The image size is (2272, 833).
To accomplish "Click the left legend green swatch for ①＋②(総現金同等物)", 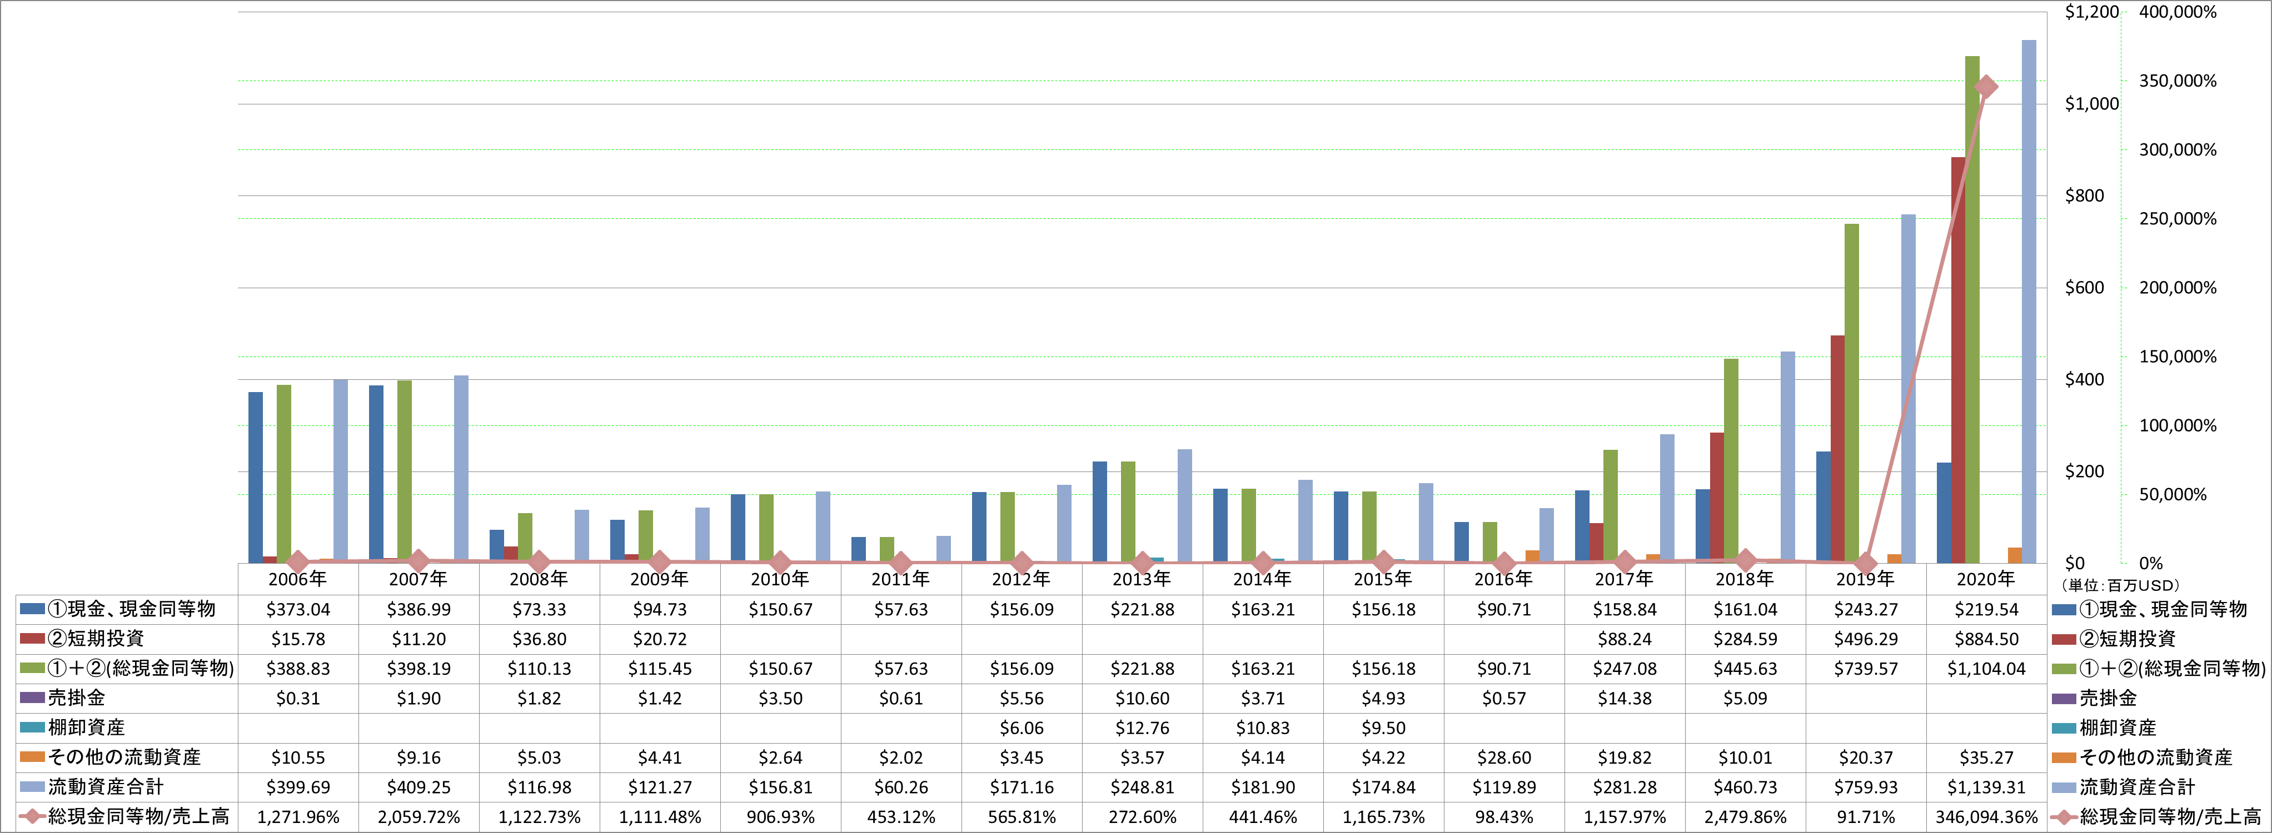I will point(33,668).
